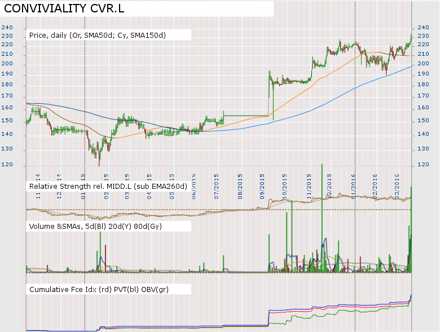Click the 03/2016 date axis label
The image size is (440, 332).
pyautogui.click(x=397, y=187)
